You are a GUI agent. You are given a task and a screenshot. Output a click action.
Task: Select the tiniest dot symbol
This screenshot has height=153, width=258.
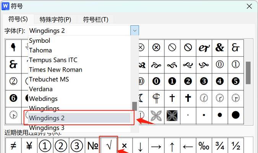(188, 116)
